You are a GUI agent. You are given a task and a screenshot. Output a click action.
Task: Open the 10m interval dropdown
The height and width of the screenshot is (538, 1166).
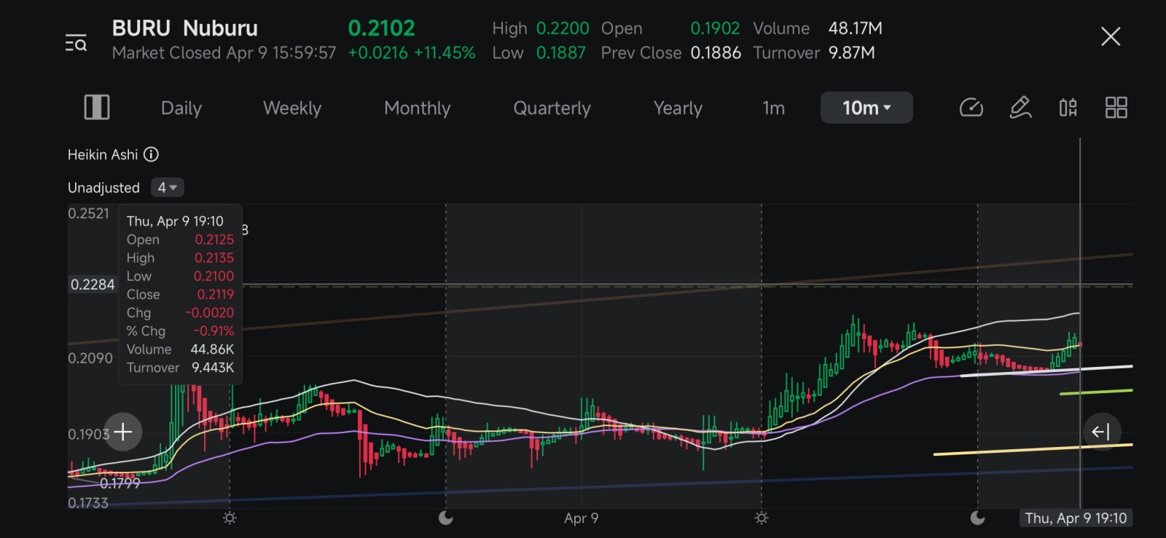(866, 108)
